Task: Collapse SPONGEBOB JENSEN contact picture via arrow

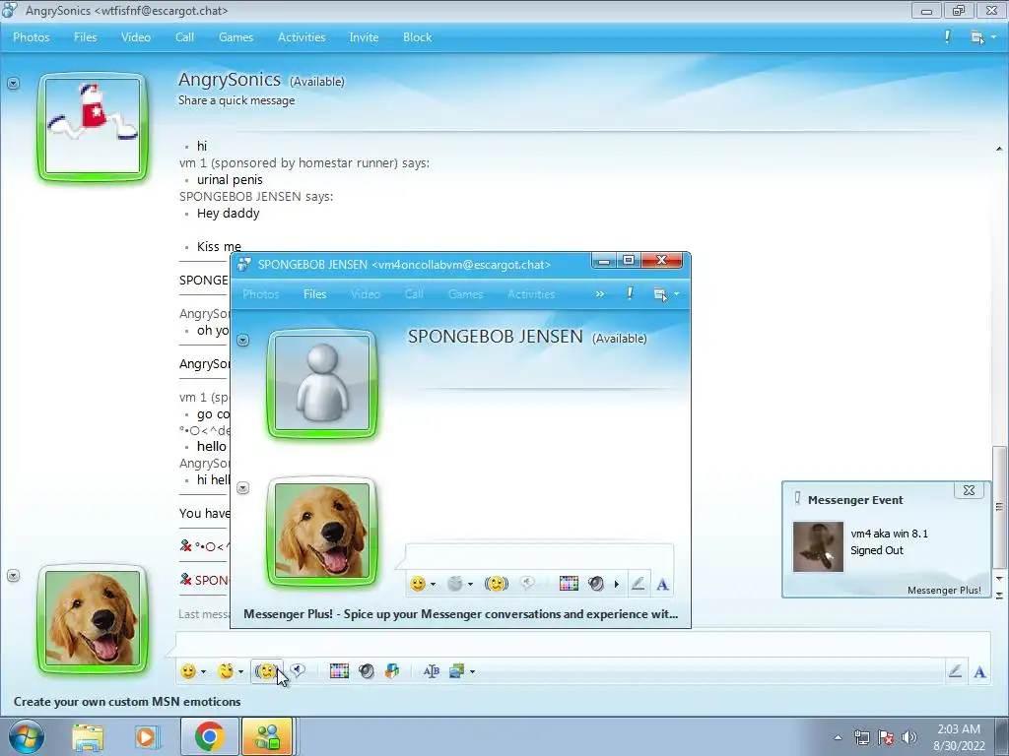Action: point(242,340)
